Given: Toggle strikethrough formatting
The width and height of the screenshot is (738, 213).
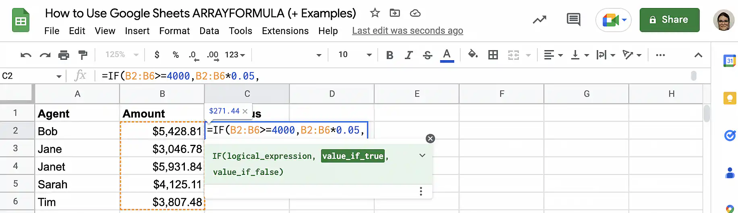Looking at the screenshot, I should pyautogui.click(x=427, y=55).
